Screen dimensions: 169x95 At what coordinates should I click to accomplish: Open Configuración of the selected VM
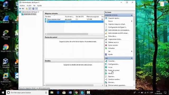114,64
